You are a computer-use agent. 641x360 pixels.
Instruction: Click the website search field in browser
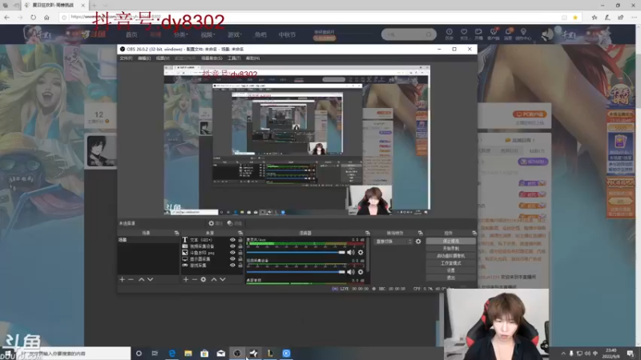coord(408,34)
